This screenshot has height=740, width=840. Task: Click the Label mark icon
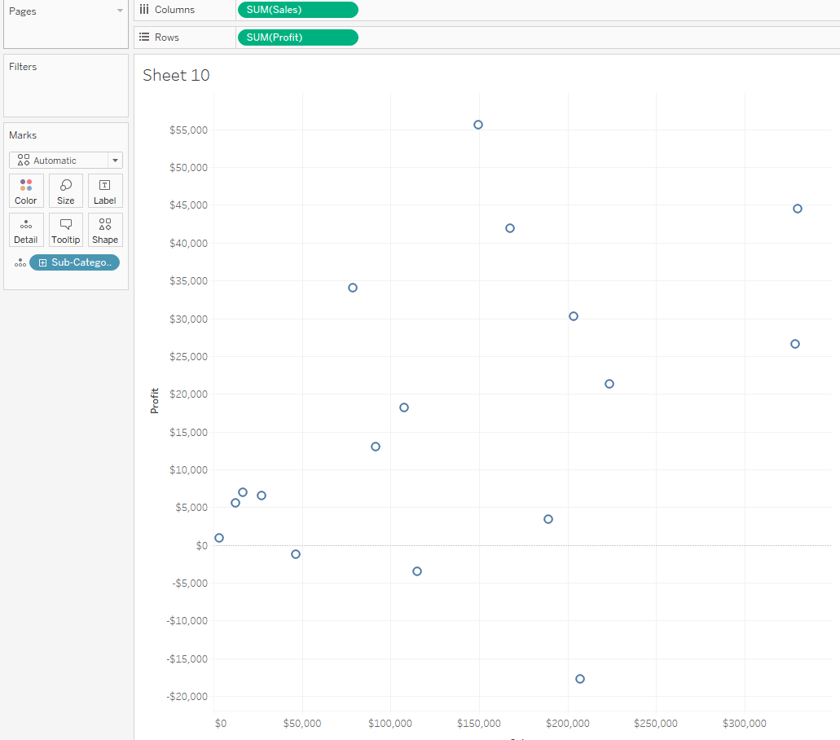point(104,191)
